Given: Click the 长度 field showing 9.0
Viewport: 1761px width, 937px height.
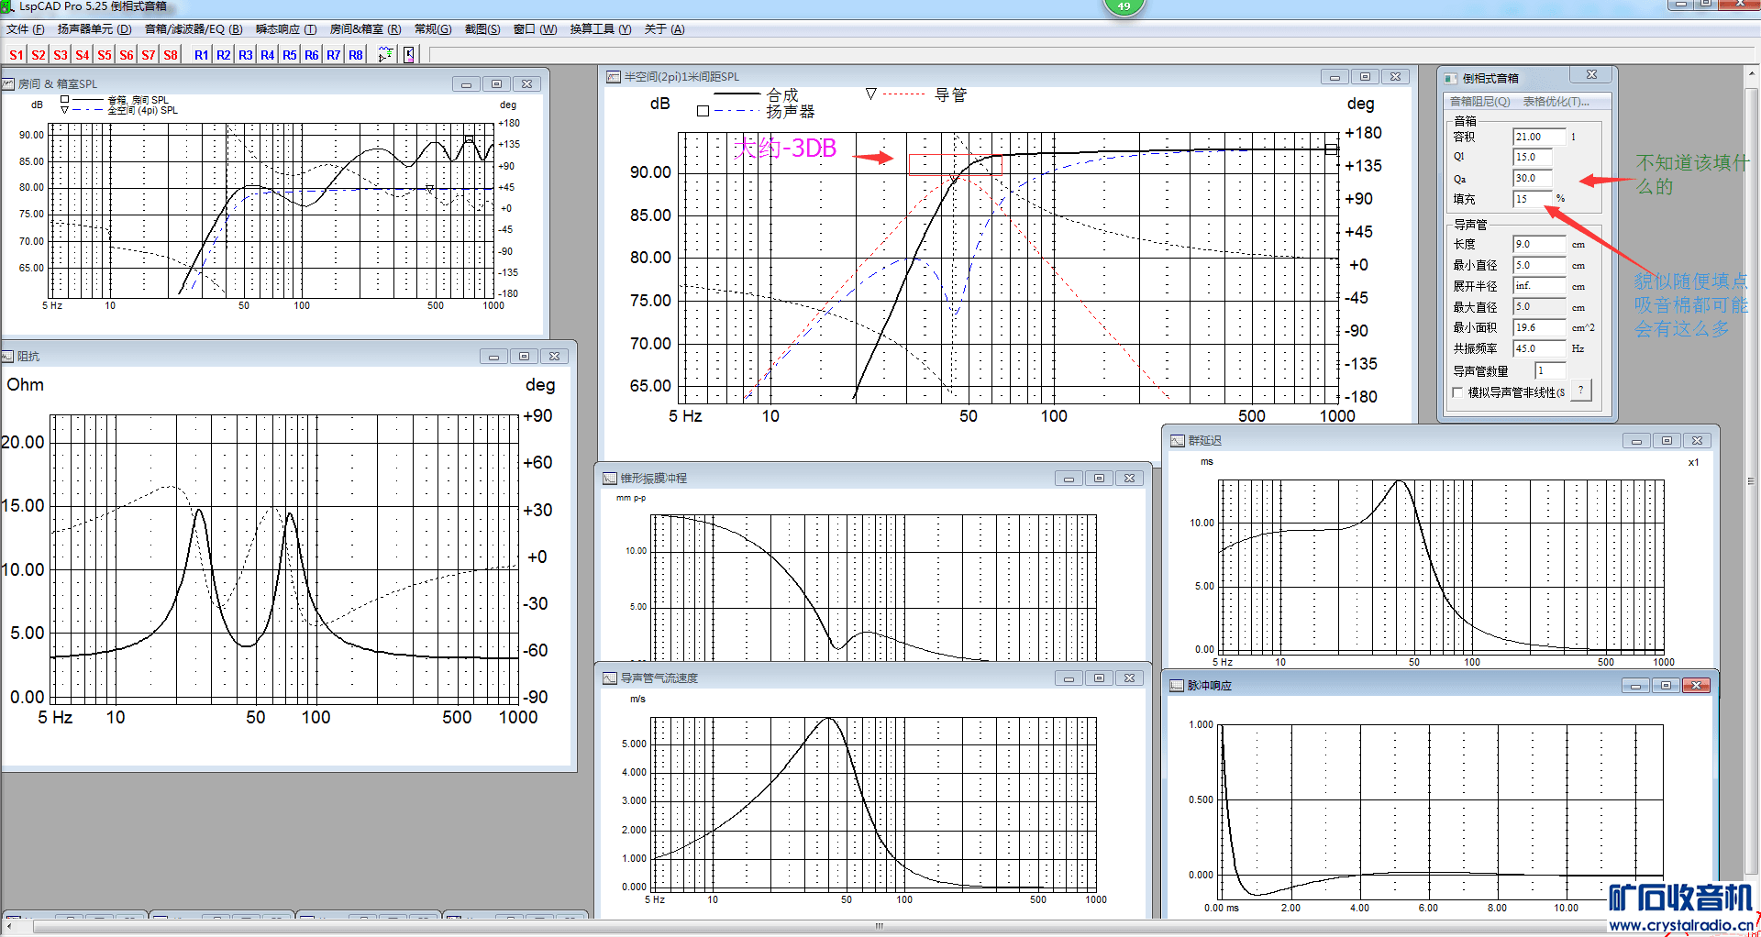Looking at the screenshot, I should (x=1539, y=244).
